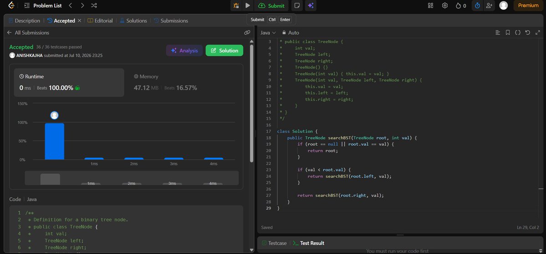Open the layout grid icon

(x=431, y=5)
